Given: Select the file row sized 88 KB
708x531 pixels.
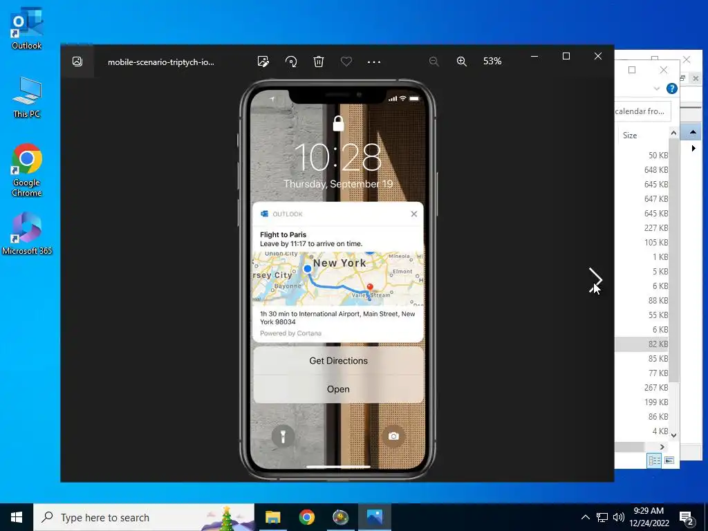Looking at the screenshot, I should [642, 300].
